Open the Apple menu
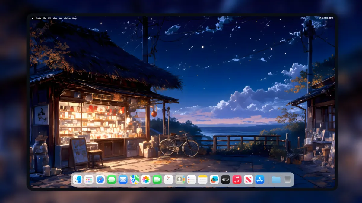 tap(33, 18)
